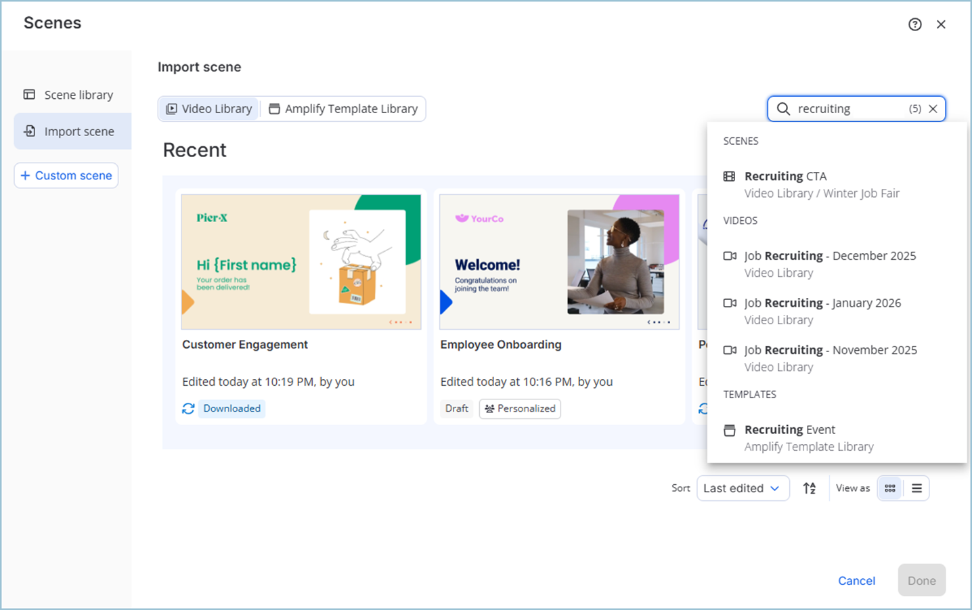Reverse the sort order direction

tap(810, 488)
